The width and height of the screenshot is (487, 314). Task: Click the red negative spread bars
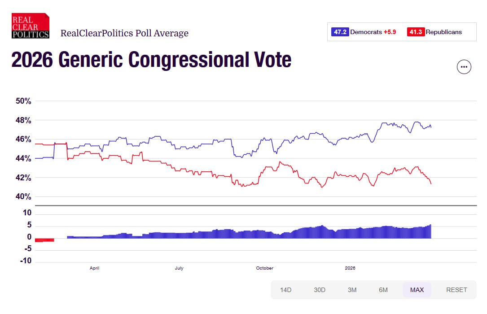click(44, 240)
